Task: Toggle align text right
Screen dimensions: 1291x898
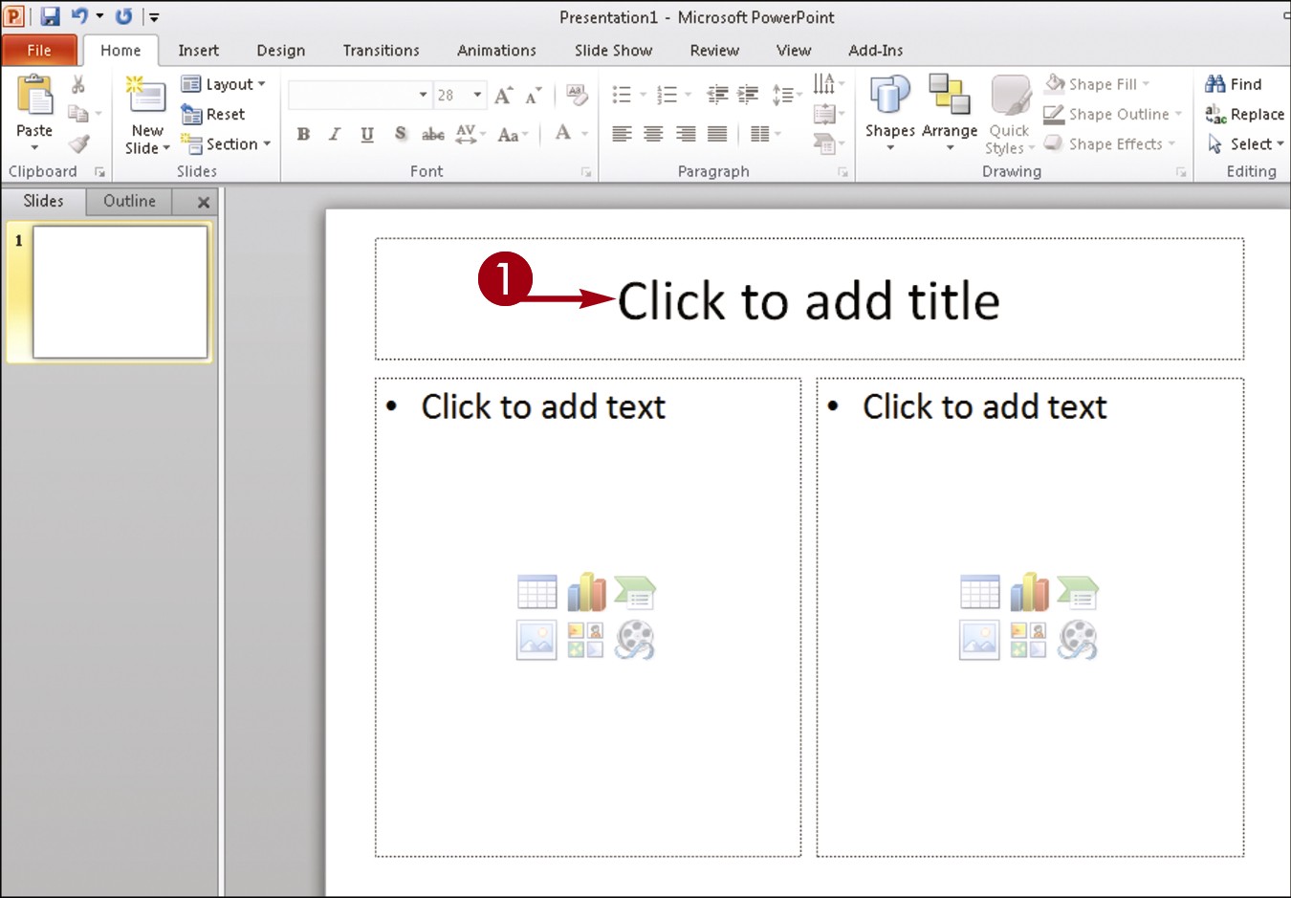Action: [686, 134]
